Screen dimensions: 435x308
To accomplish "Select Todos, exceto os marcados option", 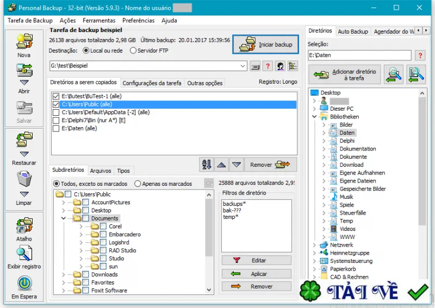I will coord(57,184).
